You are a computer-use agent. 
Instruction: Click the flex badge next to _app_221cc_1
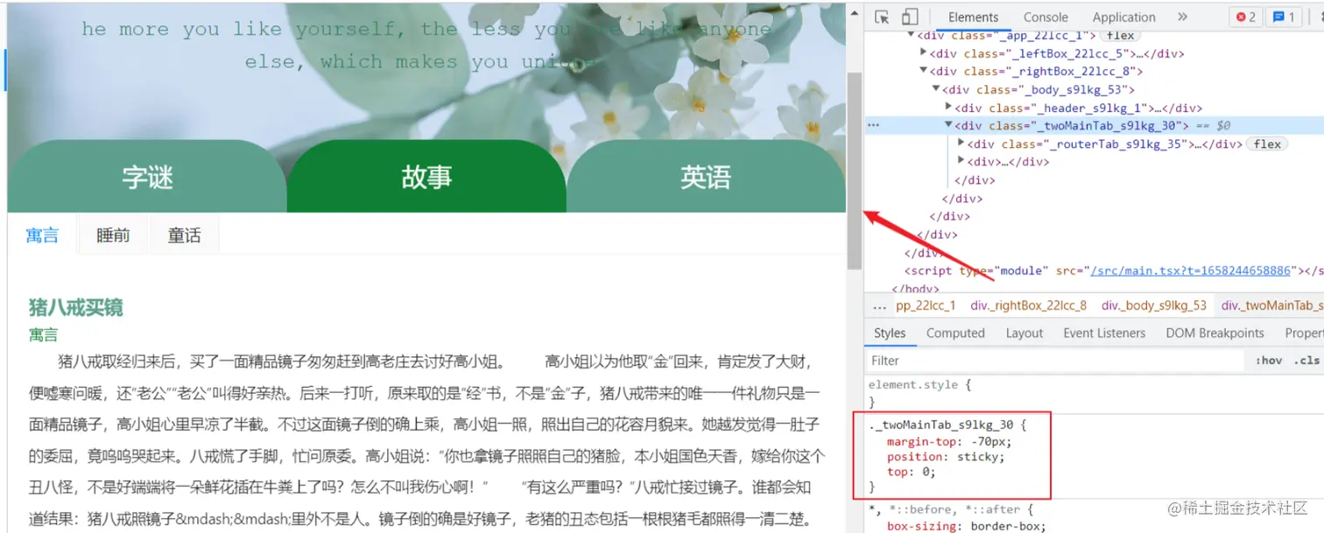coord(1120,36)
